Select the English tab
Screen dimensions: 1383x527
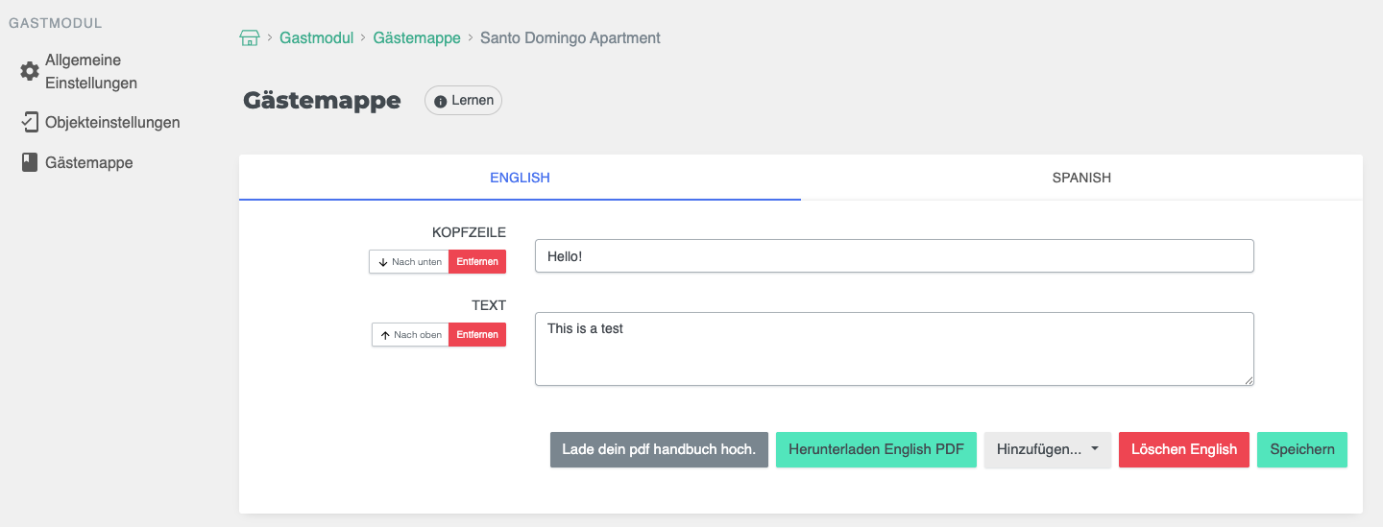coord(520,178)
